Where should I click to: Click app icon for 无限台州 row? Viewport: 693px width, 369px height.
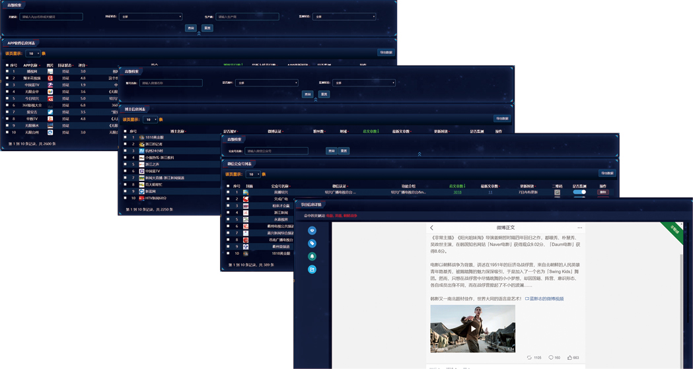[x=50, y=132]
